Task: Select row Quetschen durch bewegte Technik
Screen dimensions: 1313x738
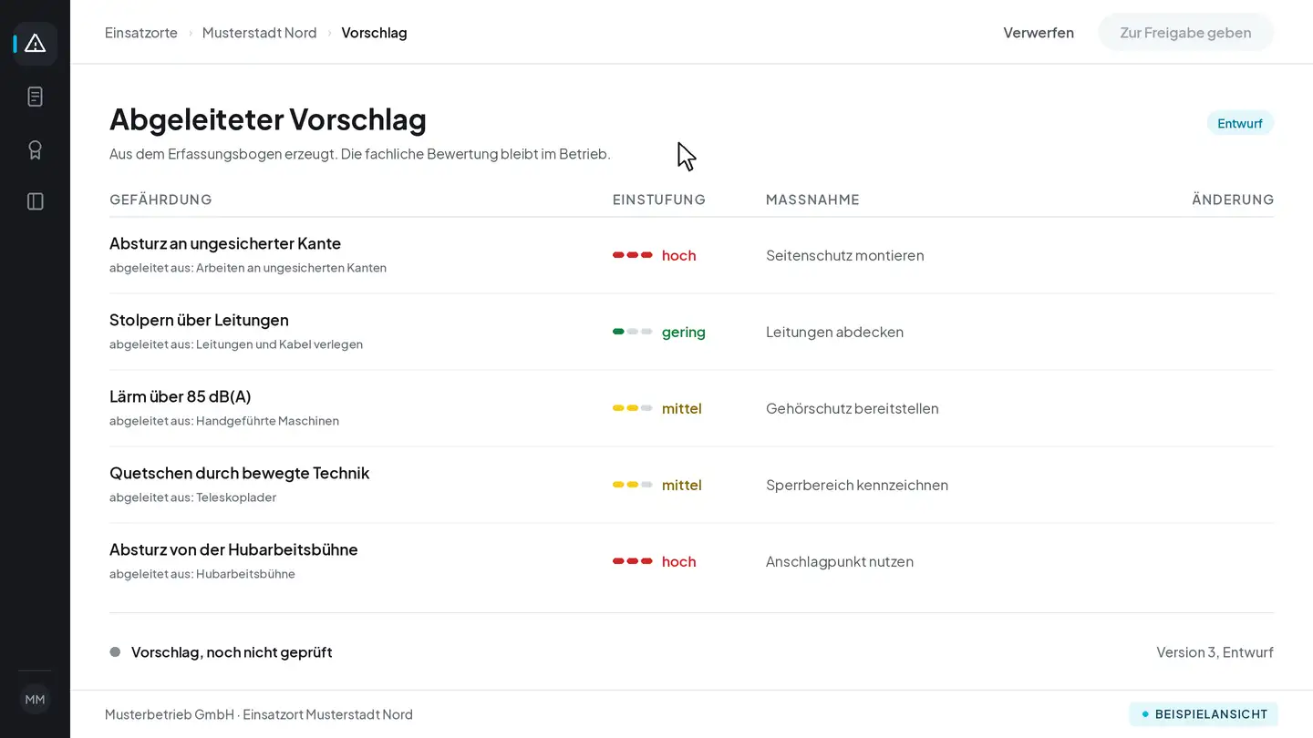Action: tap(691, 485)
